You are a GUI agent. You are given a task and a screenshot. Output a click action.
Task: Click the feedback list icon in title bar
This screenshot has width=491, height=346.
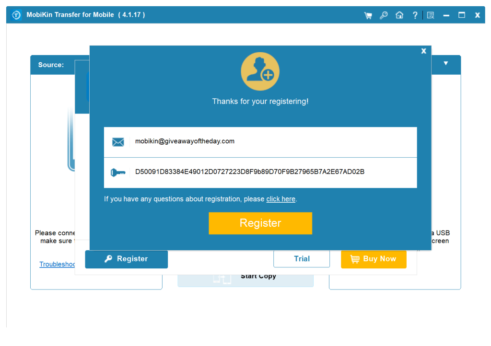pos(431,15)
